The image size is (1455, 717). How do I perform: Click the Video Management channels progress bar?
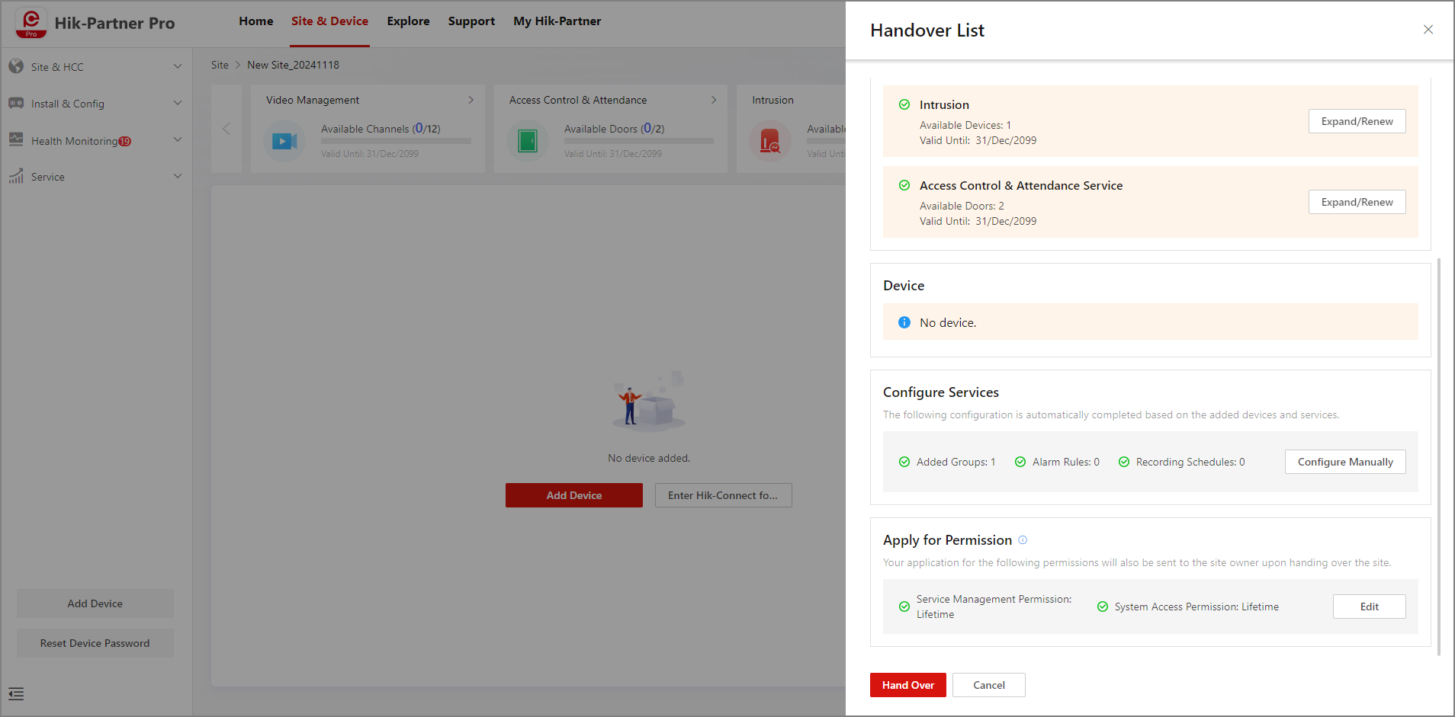point(396,141)
